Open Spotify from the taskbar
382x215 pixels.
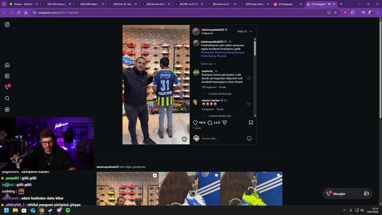(68, 210)
